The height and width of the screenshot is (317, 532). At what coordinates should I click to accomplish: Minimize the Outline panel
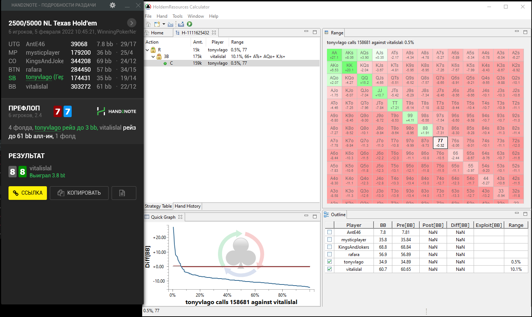point(517,213)
